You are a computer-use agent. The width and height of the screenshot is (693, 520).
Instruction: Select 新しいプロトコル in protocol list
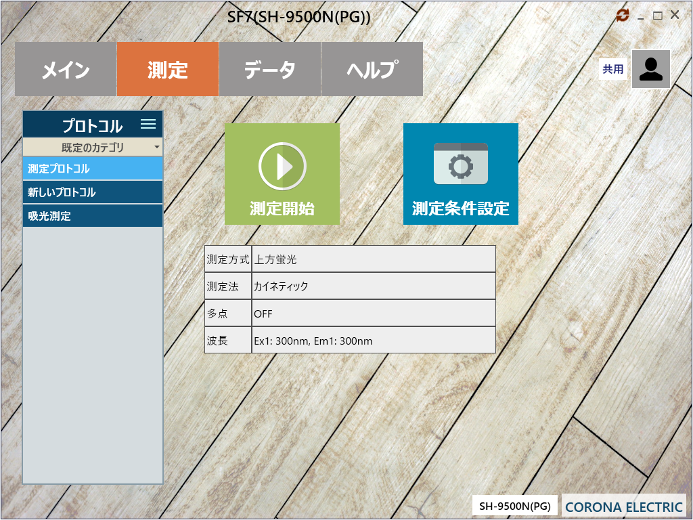point(93,192)
